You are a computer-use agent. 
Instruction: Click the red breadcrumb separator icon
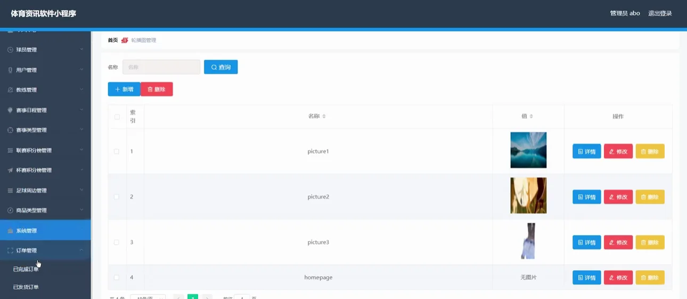coord(125,40)
